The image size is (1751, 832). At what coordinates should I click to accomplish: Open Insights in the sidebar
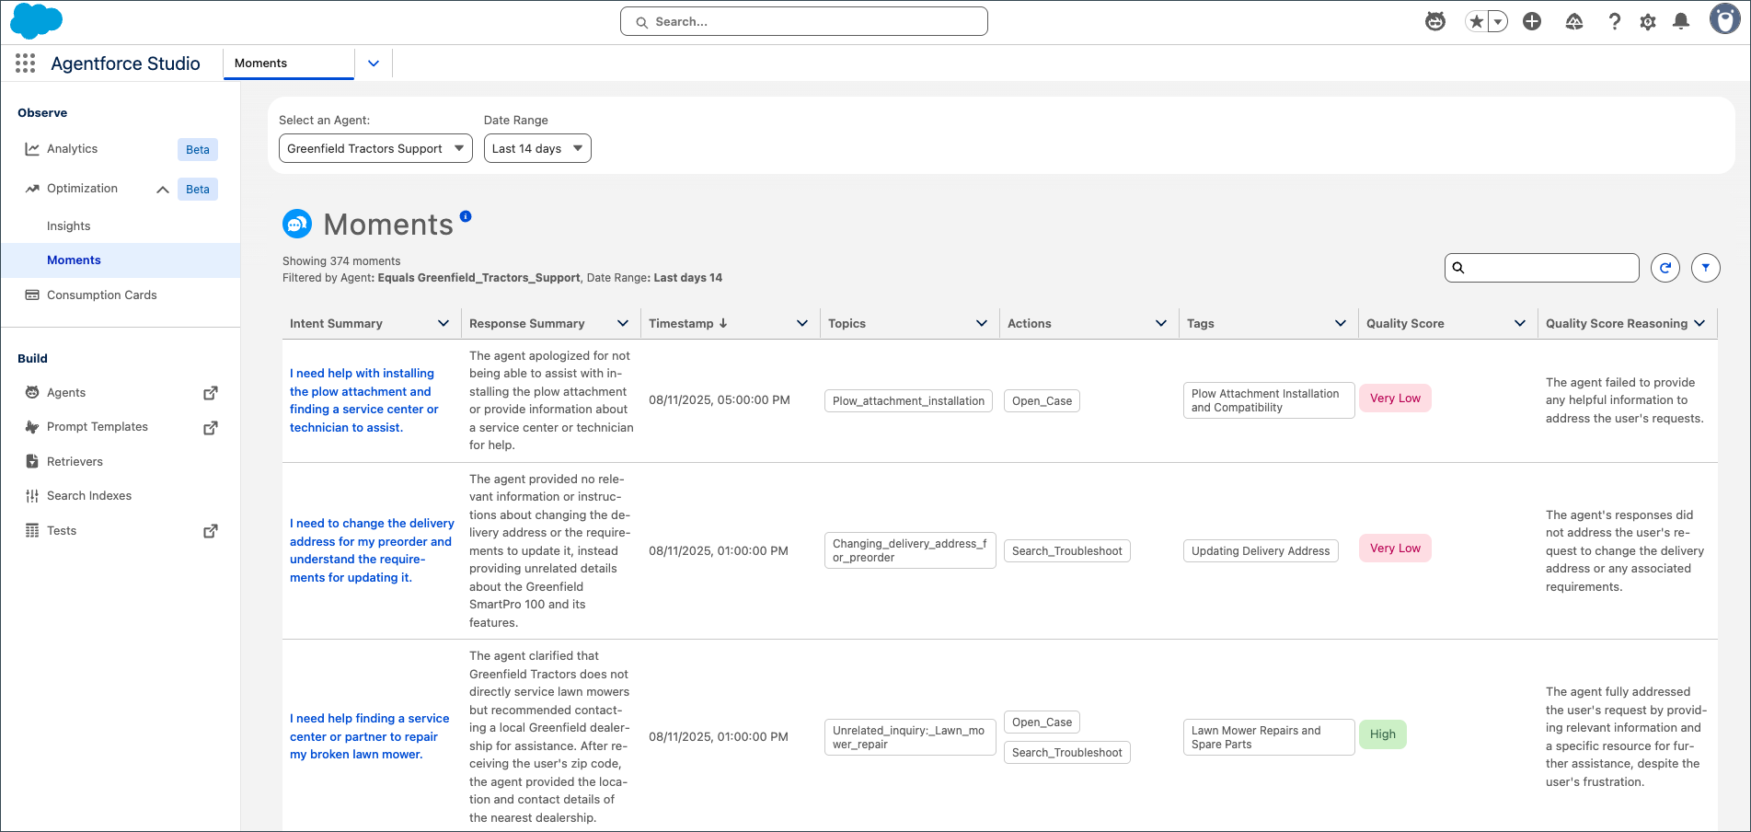(x=69, y=226)
